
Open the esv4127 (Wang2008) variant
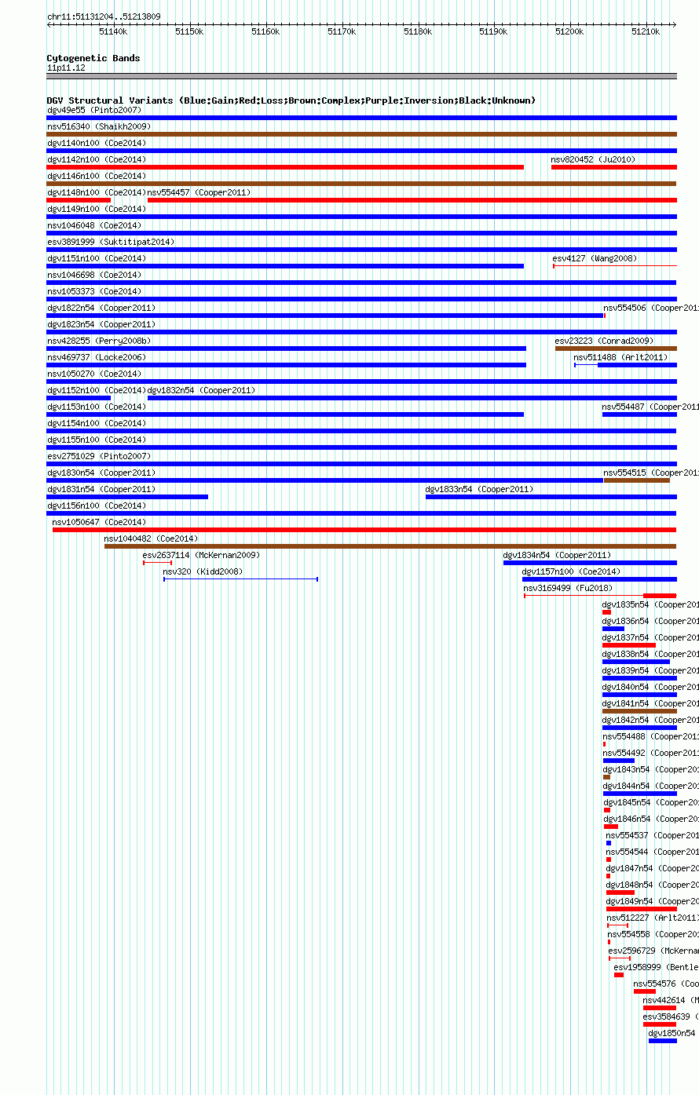pyautogui.click(x=595, y=258)
